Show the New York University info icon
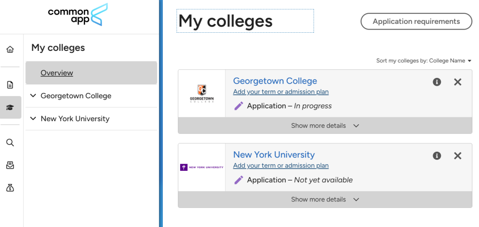This screenshot has height=227, width=479. (437, 156)
